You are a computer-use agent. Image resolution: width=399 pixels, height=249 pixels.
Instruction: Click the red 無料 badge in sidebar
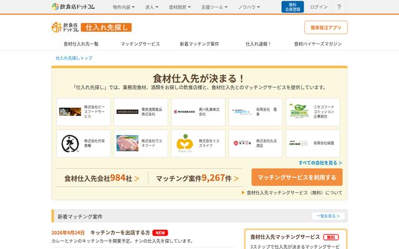pos(331,237)
